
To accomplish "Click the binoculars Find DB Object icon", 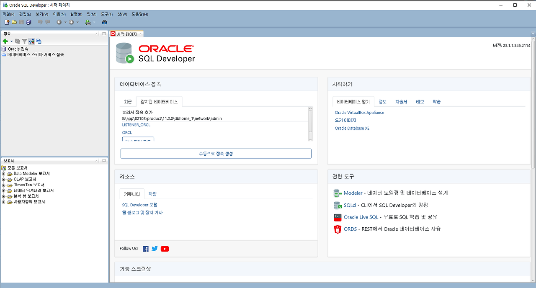I will [x=105, y=22].
